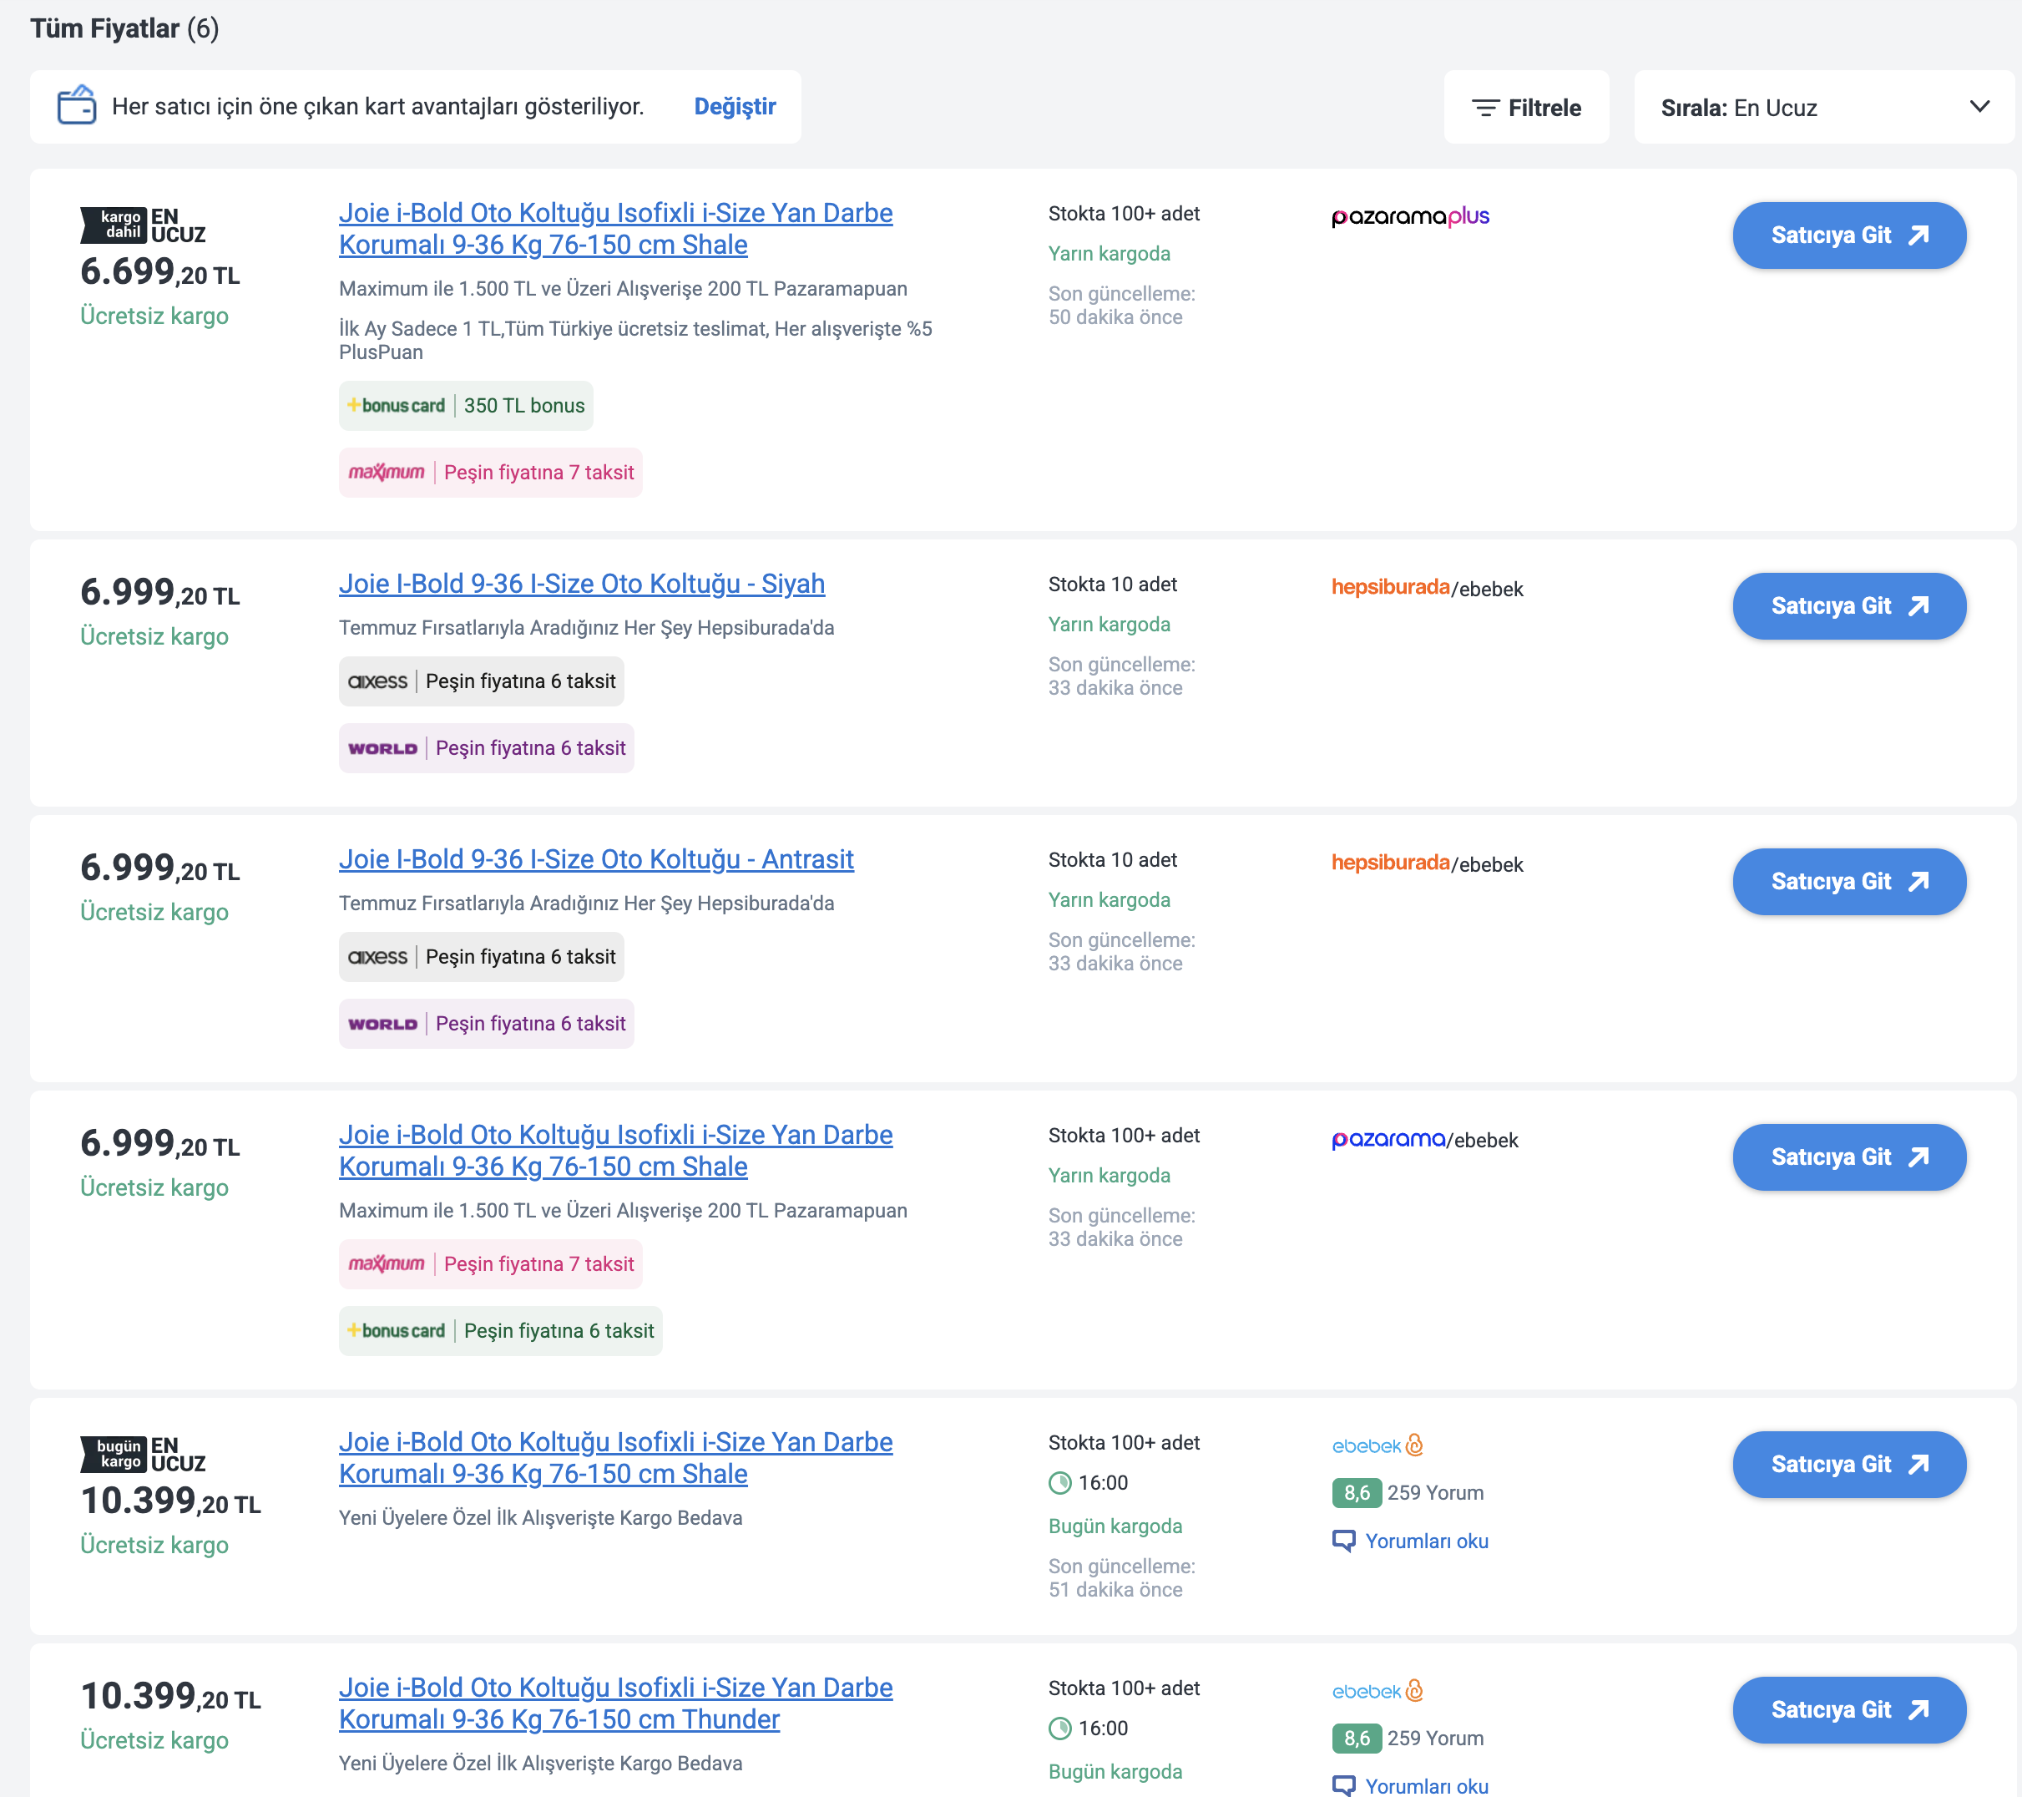Read reviews for first ebebek listing
Image resolution: width=2022 pixels, height=1797 pixels.
[1427, 1541]
